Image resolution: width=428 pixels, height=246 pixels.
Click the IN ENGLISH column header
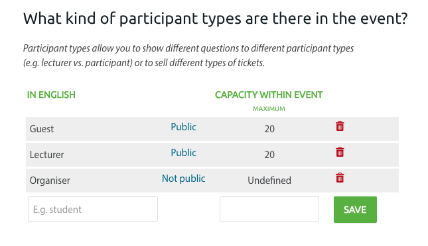(x=51, y=95)
